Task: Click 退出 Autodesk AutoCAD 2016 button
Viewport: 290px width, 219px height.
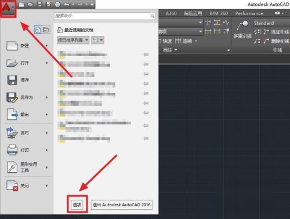Action: pyautogui.click(x=122, y=205)
